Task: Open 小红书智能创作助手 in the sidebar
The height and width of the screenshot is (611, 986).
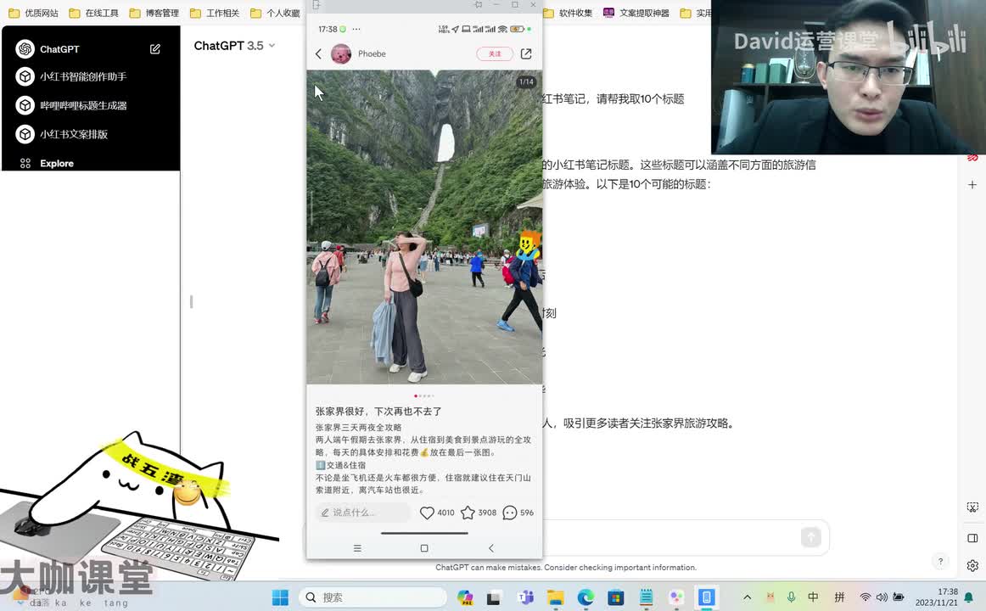Action: [x=82, y=76]
